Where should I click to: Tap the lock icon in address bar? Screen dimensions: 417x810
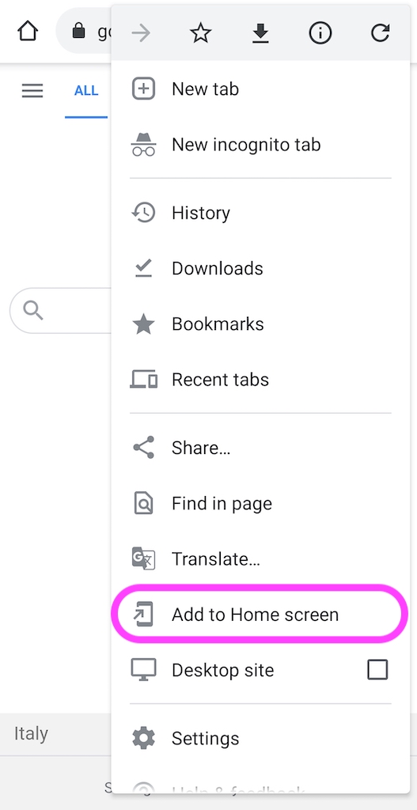coord(78,31)
